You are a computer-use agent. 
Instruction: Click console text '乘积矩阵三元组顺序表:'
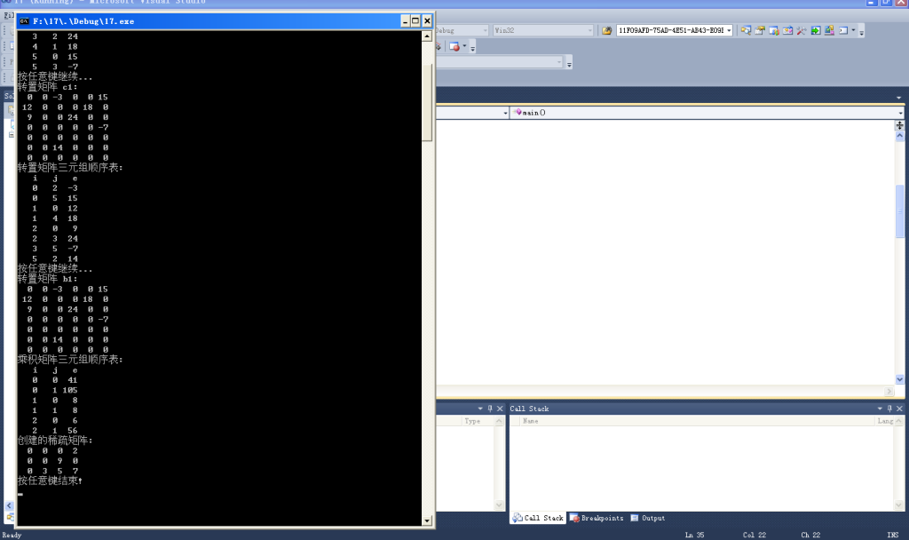click(x=70, y=360)
